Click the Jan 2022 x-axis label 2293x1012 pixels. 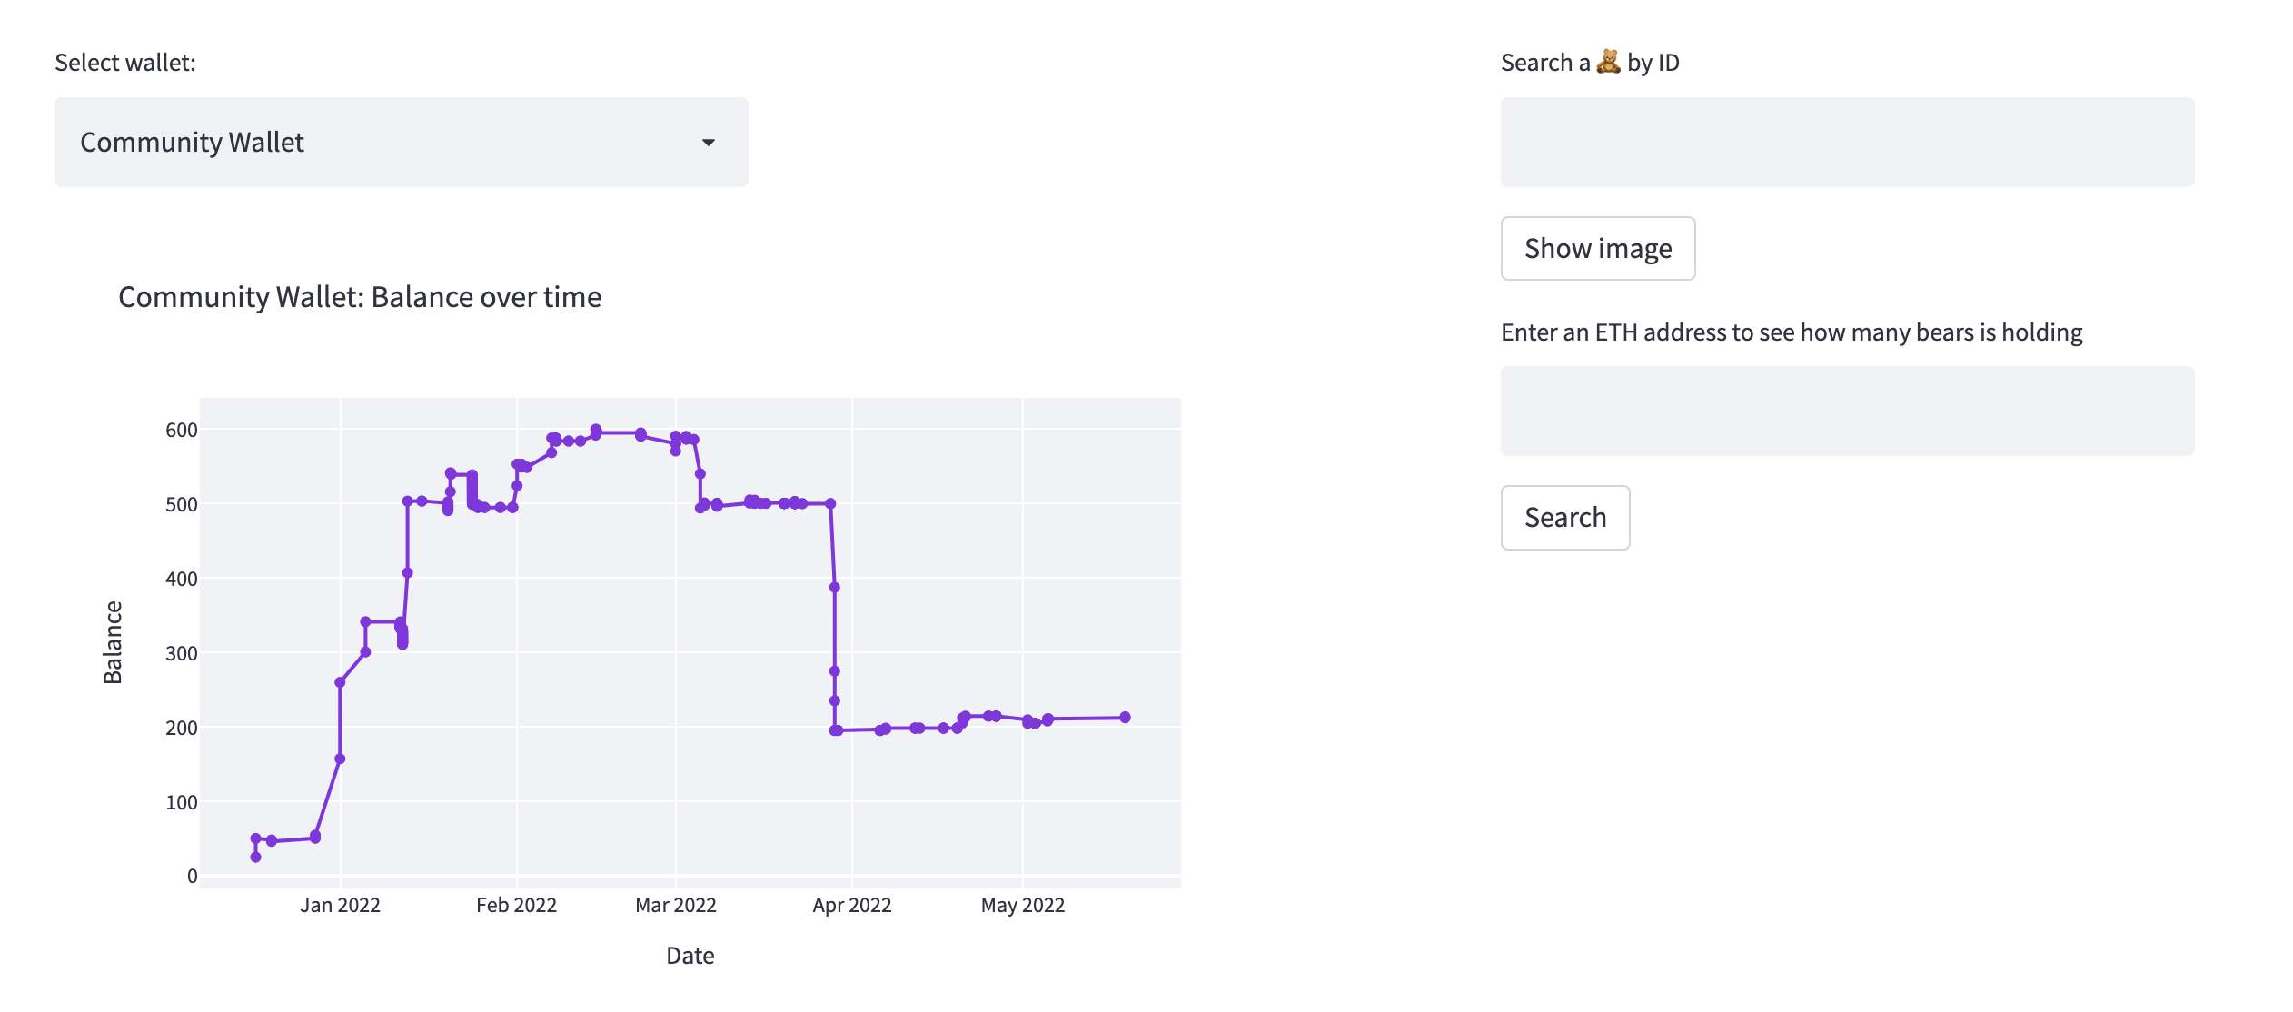(340, 905)
